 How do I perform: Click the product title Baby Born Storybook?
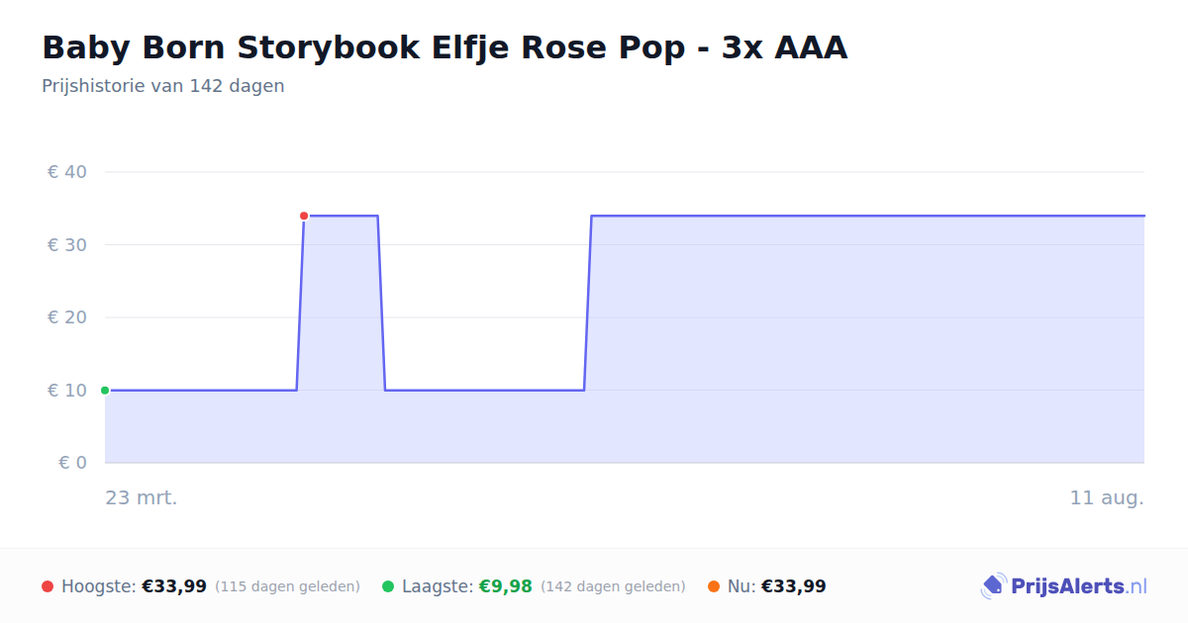(445, 47)
